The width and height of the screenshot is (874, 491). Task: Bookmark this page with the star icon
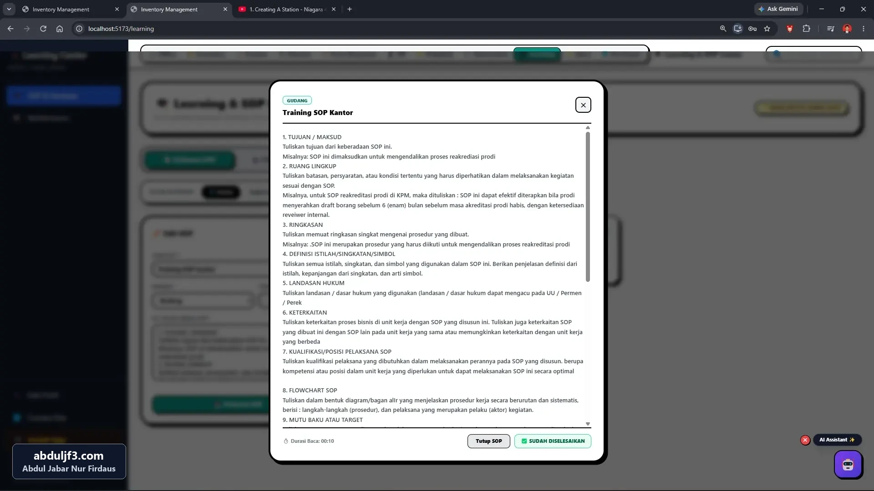click(767, 29)
